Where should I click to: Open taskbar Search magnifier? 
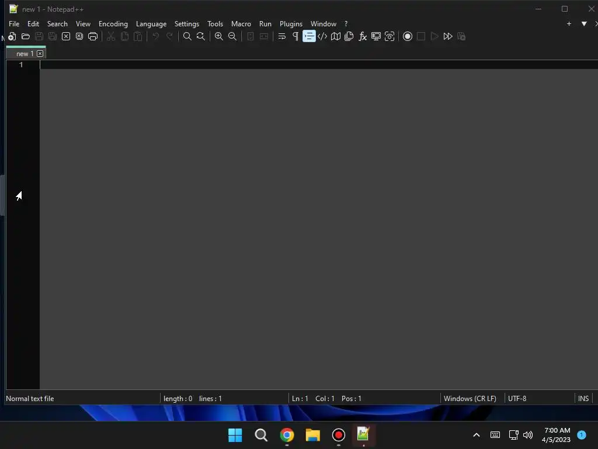[x=261, y=435]
